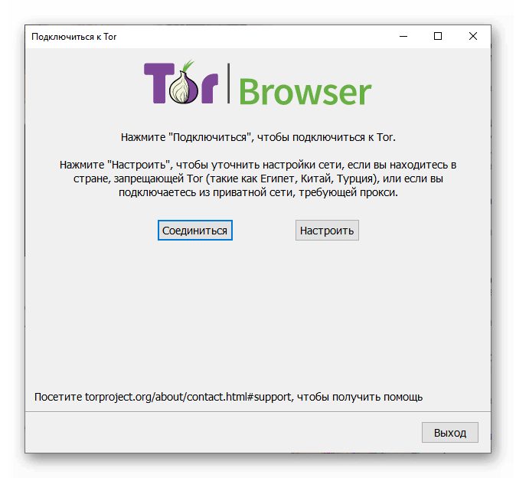Open network settings with Настроить
This screenshot has width=516, height=478.
tap(327, 231)
